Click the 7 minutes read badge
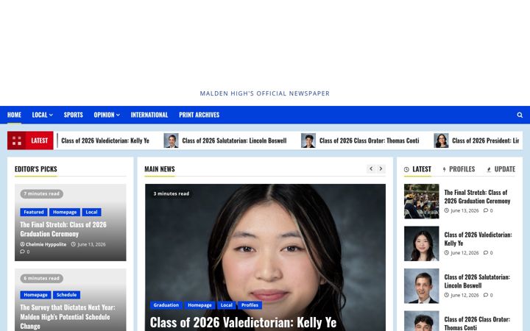 click(x=41, y=193)
